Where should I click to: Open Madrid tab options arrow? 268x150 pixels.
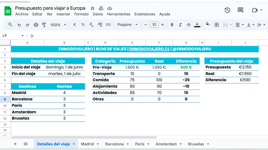pos(98,144)
